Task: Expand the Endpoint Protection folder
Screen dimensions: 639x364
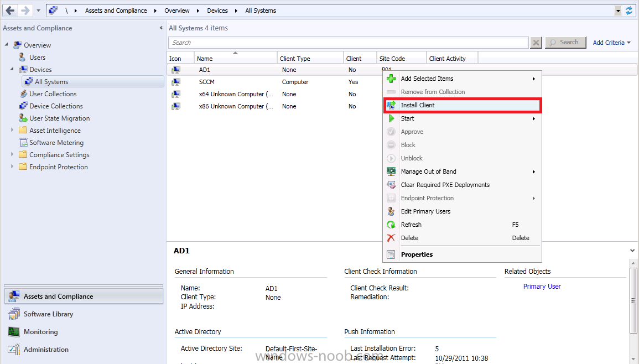Action: (12, 167)
